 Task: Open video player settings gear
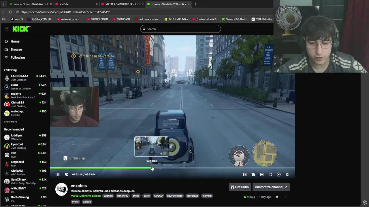287,175
